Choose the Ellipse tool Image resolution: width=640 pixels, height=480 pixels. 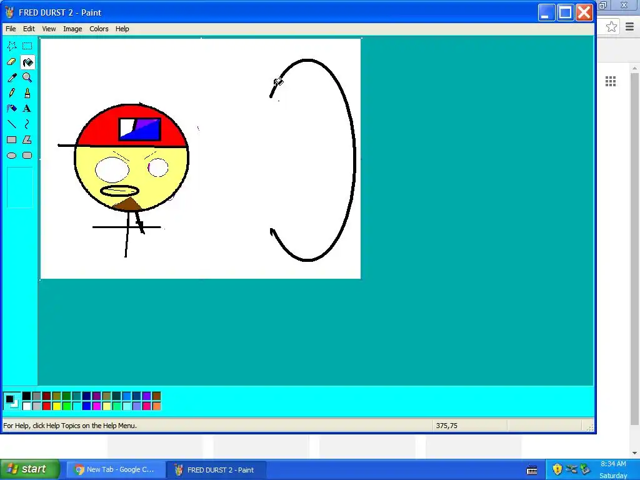pos(12,155)
